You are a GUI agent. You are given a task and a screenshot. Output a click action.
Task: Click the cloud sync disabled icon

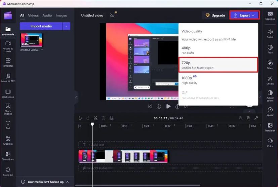point(112,15)
